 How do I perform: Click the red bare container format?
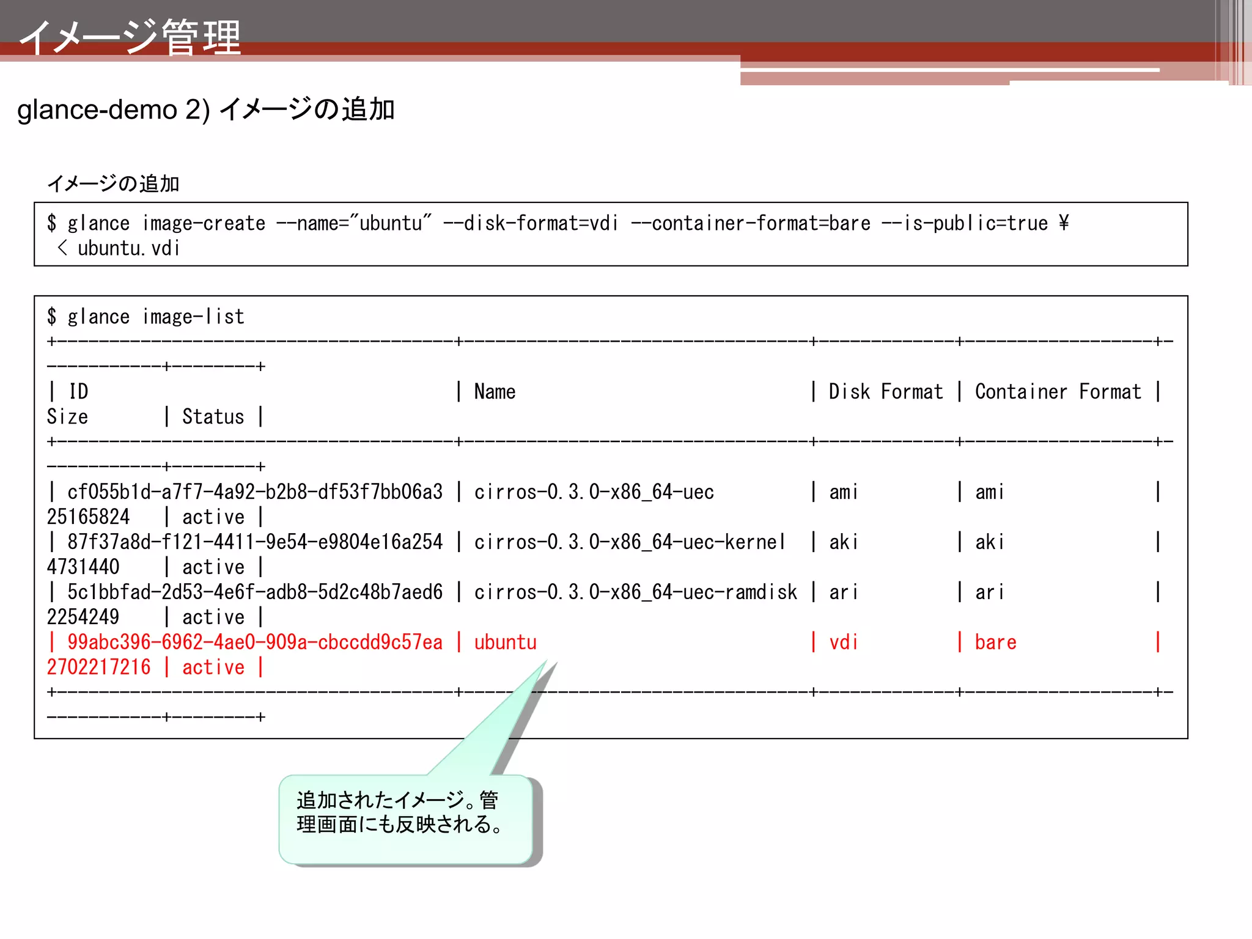996,642
